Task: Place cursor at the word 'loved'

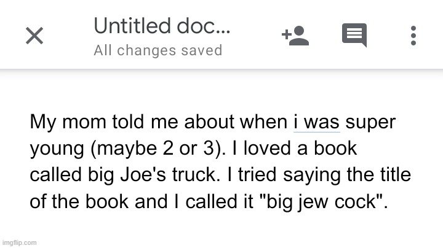Action: pos(267,148)
